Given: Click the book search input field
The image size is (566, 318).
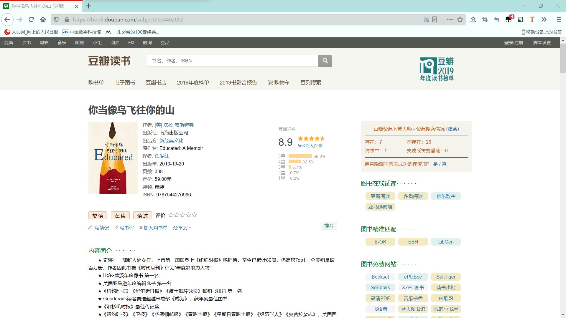Looking at the screenshot, I should tap(232, 61).
